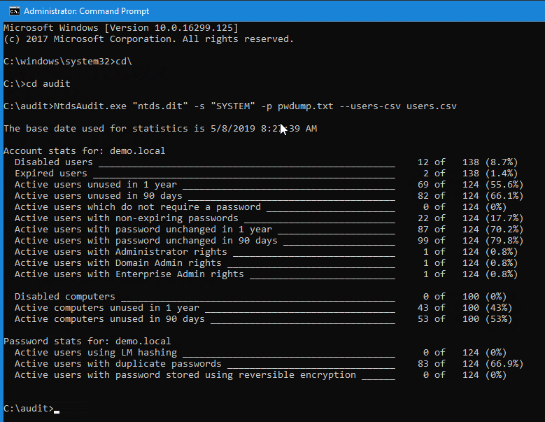Click the C:\audit> prompt cursor line

coord(31,409)
